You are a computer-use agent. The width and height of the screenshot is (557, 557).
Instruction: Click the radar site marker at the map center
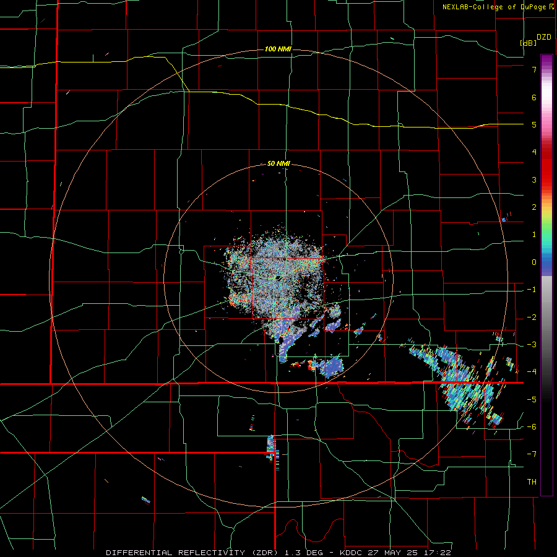(278, 277)
